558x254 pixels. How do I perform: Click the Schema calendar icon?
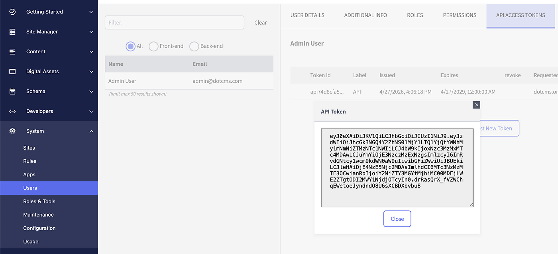[x=12, y=92]
